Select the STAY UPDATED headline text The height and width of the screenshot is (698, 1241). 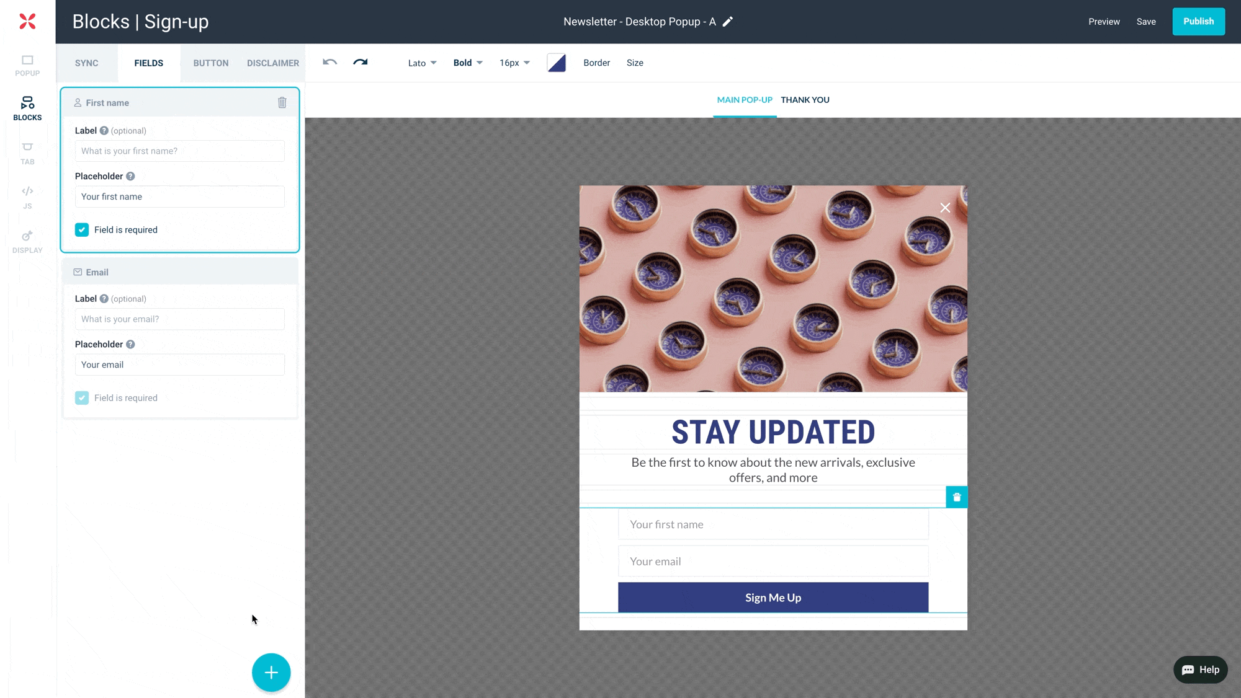point(773,432)
